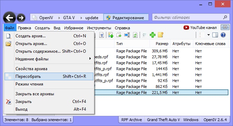Expand breadcrumb arrow after OpenIV
233x126 pixels.
point(59,18)
